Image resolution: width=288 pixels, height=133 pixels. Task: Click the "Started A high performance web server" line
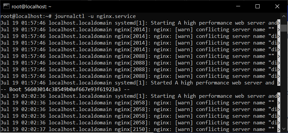tap(140, 83)
